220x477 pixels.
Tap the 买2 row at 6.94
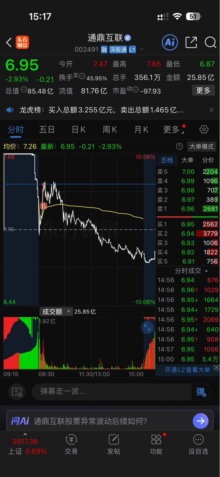point(188,234)
